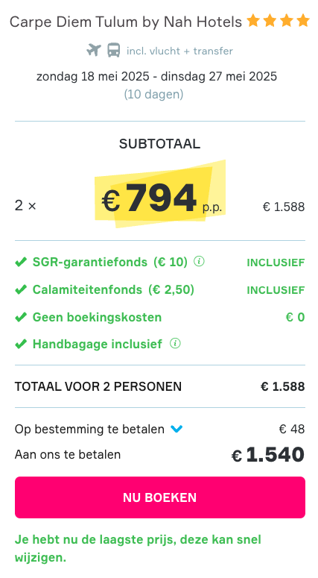Open the SGR-garantiefonds info icon
Screen dimensions: 318x578
click(199, 261)
